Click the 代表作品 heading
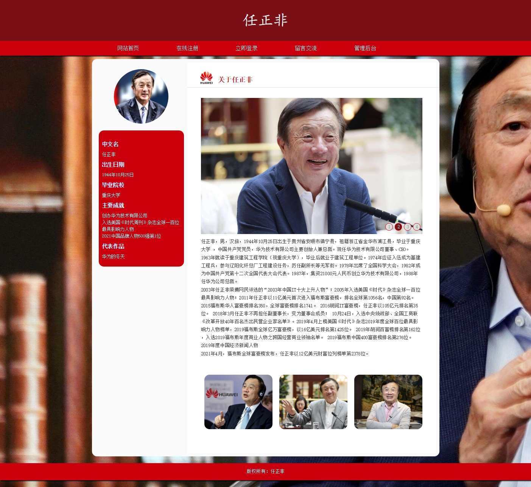Viewport: 531px width, 487px height. click(113, 246)
